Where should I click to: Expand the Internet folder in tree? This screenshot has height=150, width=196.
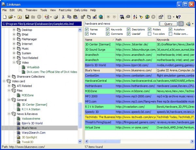point(14,44)
